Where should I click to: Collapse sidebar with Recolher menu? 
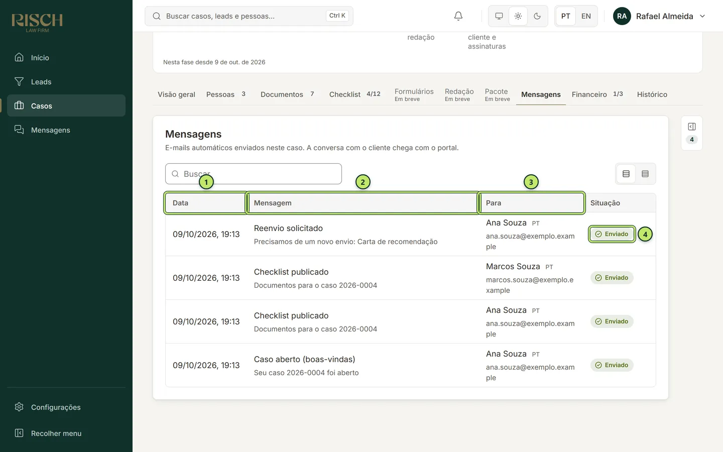tap(66, 433)
